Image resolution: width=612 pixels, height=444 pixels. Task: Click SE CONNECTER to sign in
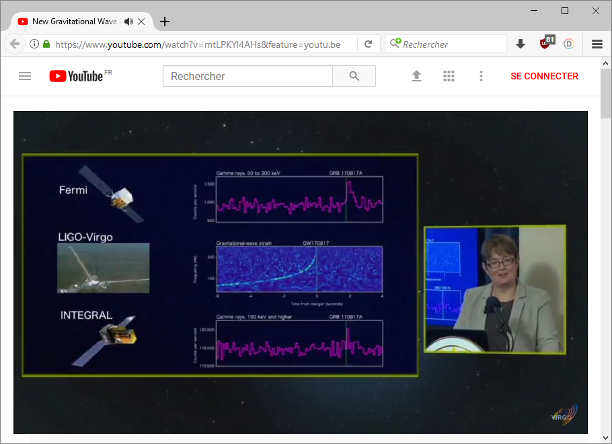click(544, 76)
